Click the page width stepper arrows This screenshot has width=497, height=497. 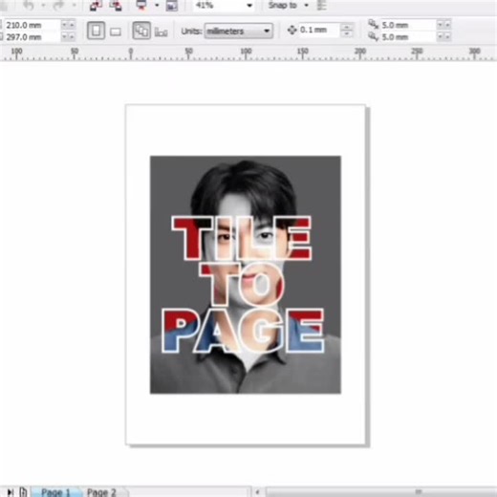point(68,25)
